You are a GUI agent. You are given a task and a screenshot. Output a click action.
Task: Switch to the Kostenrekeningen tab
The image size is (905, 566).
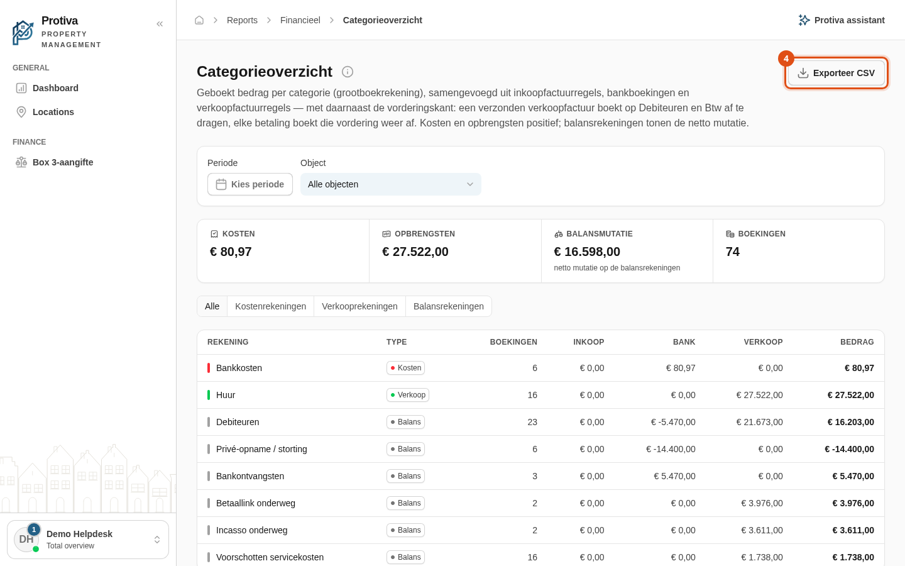tap(270, 306)
